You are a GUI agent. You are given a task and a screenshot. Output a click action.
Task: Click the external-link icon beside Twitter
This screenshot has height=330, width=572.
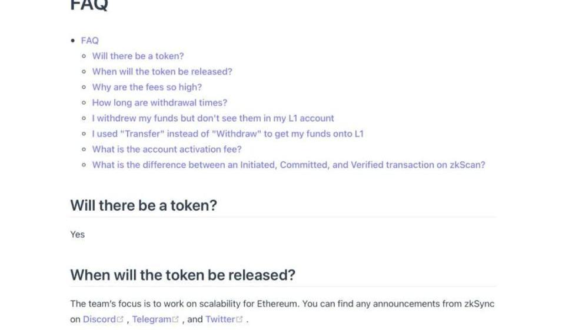click(x=239, y=319)
